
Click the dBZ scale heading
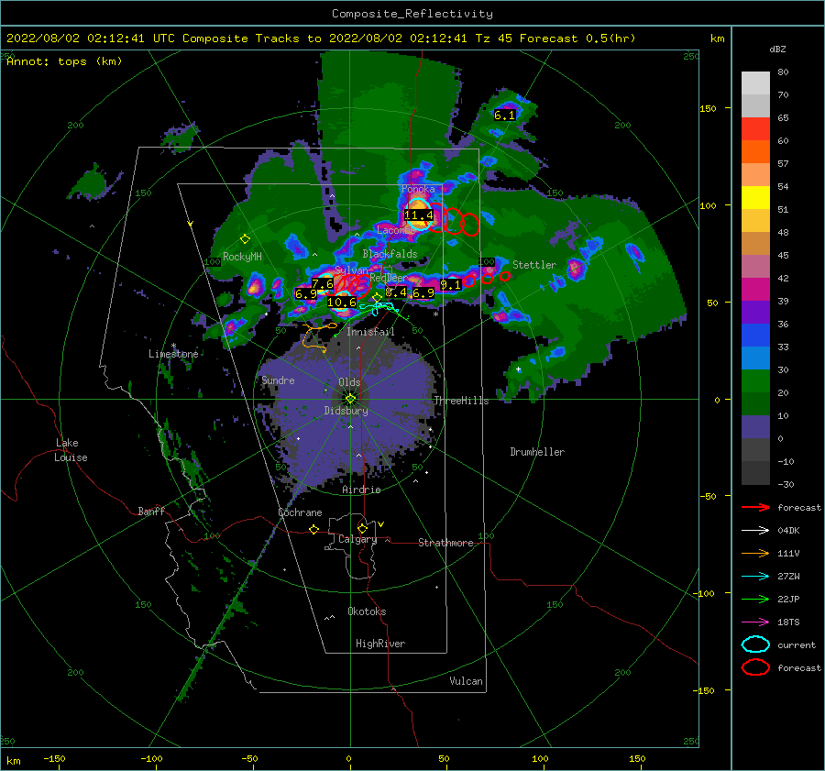tap(777, 50)
